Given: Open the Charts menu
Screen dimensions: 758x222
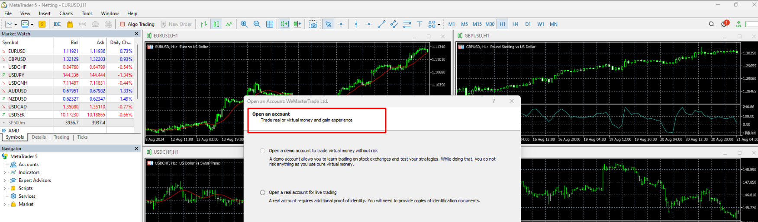Looking at the screenshot, I should (x=66, y=13).
